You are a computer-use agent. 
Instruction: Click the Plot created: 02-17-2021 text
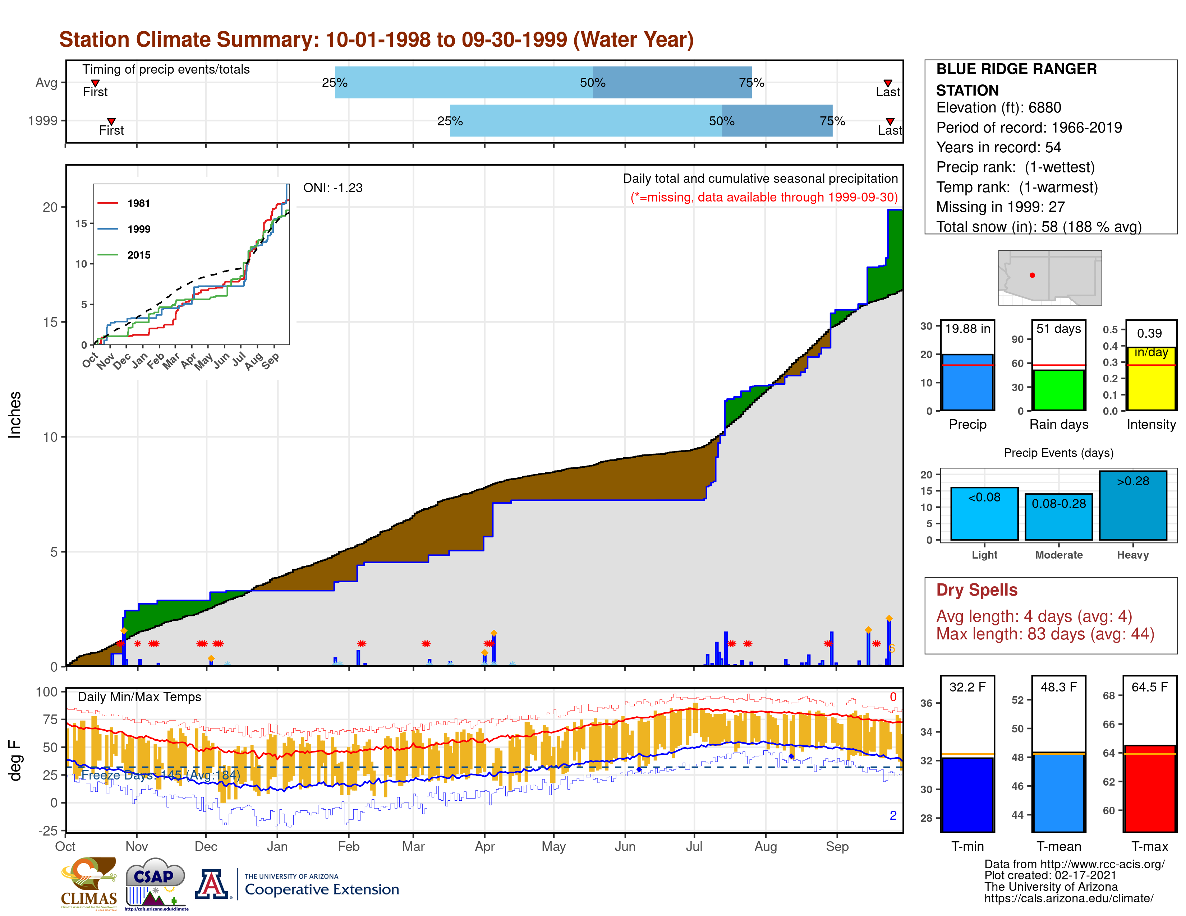(1050, 876)
